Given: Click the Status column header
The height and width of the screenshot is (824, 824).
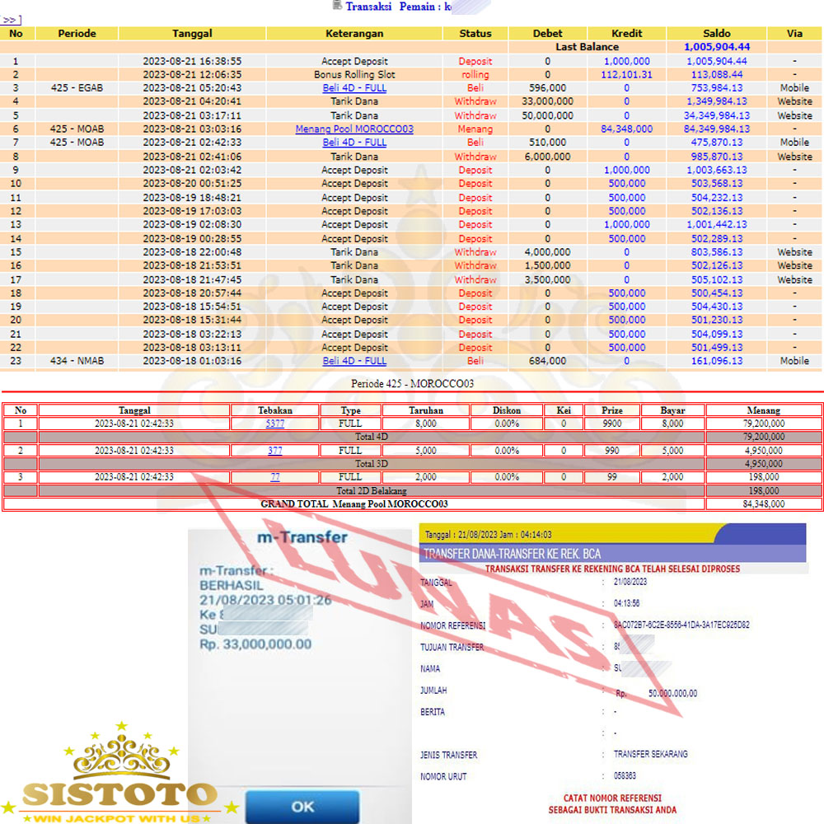Looking at the screenshot, I should [475, 34].
